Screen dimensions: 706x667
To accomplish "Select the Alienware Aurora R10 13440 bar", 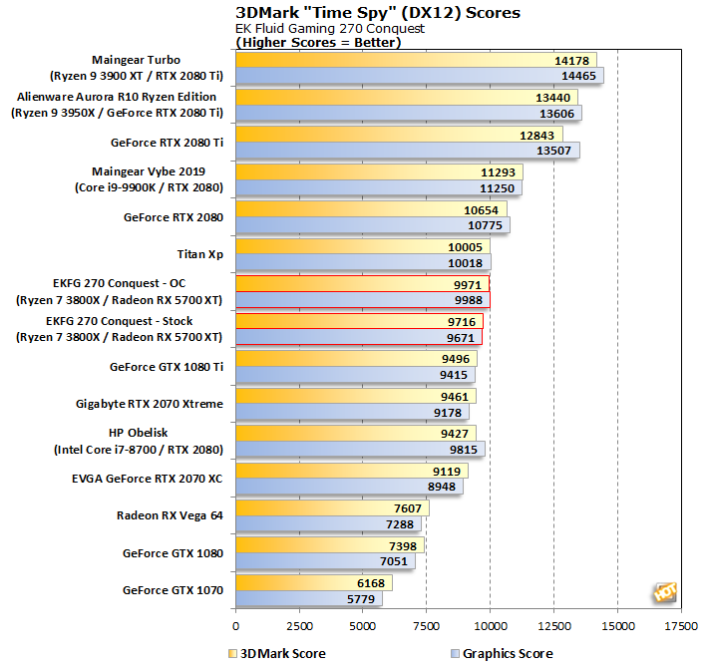I will 406,97.
